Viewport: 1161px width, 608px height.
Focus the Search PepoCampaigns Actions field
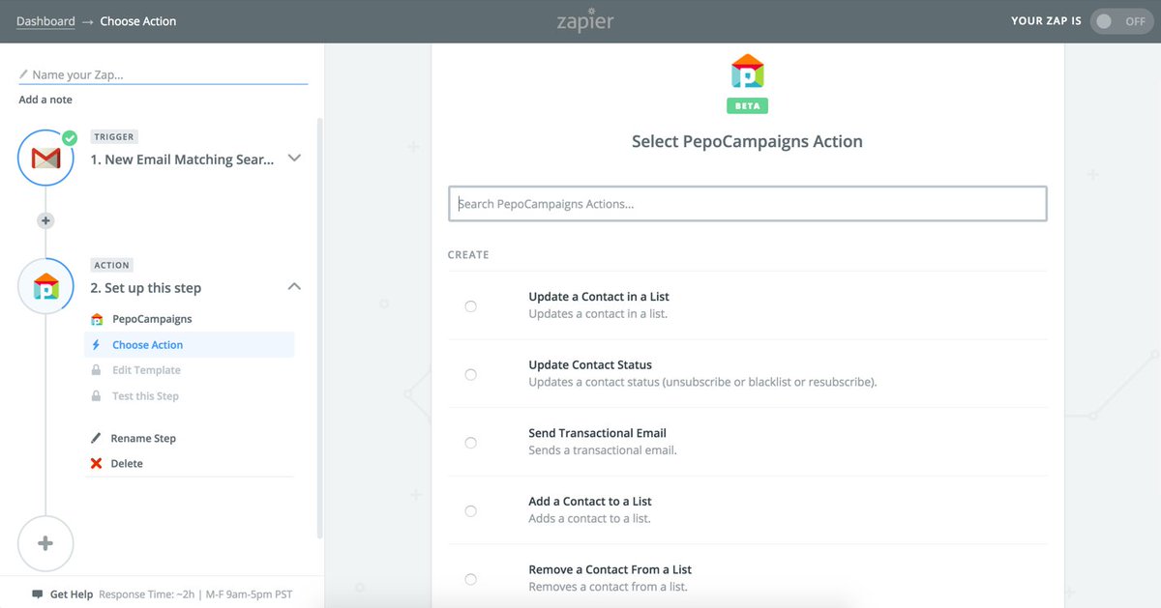(x=748, y=204)
